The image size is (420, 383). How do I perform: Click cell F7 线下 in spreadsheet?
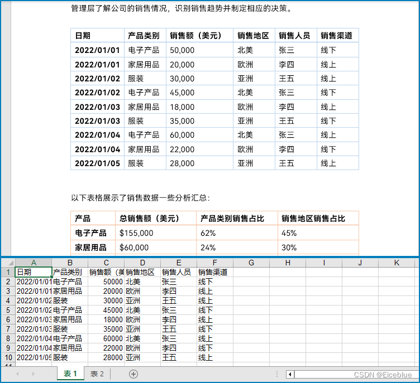(x=215, y=329)
